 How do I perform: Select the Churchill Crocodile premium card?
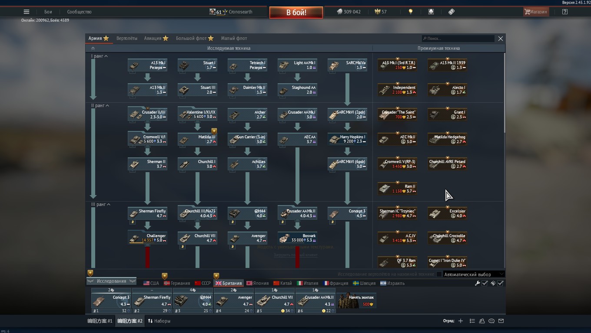tap(447, 238)
